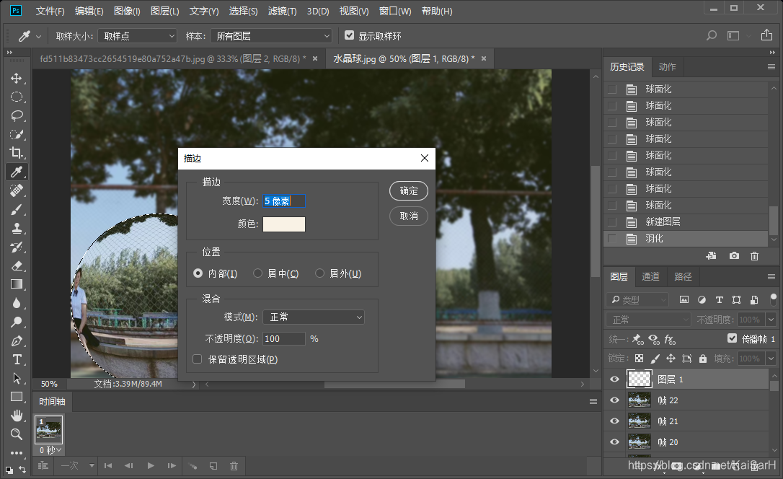Toggle 显示取样环 checkbox

(350, 35)
